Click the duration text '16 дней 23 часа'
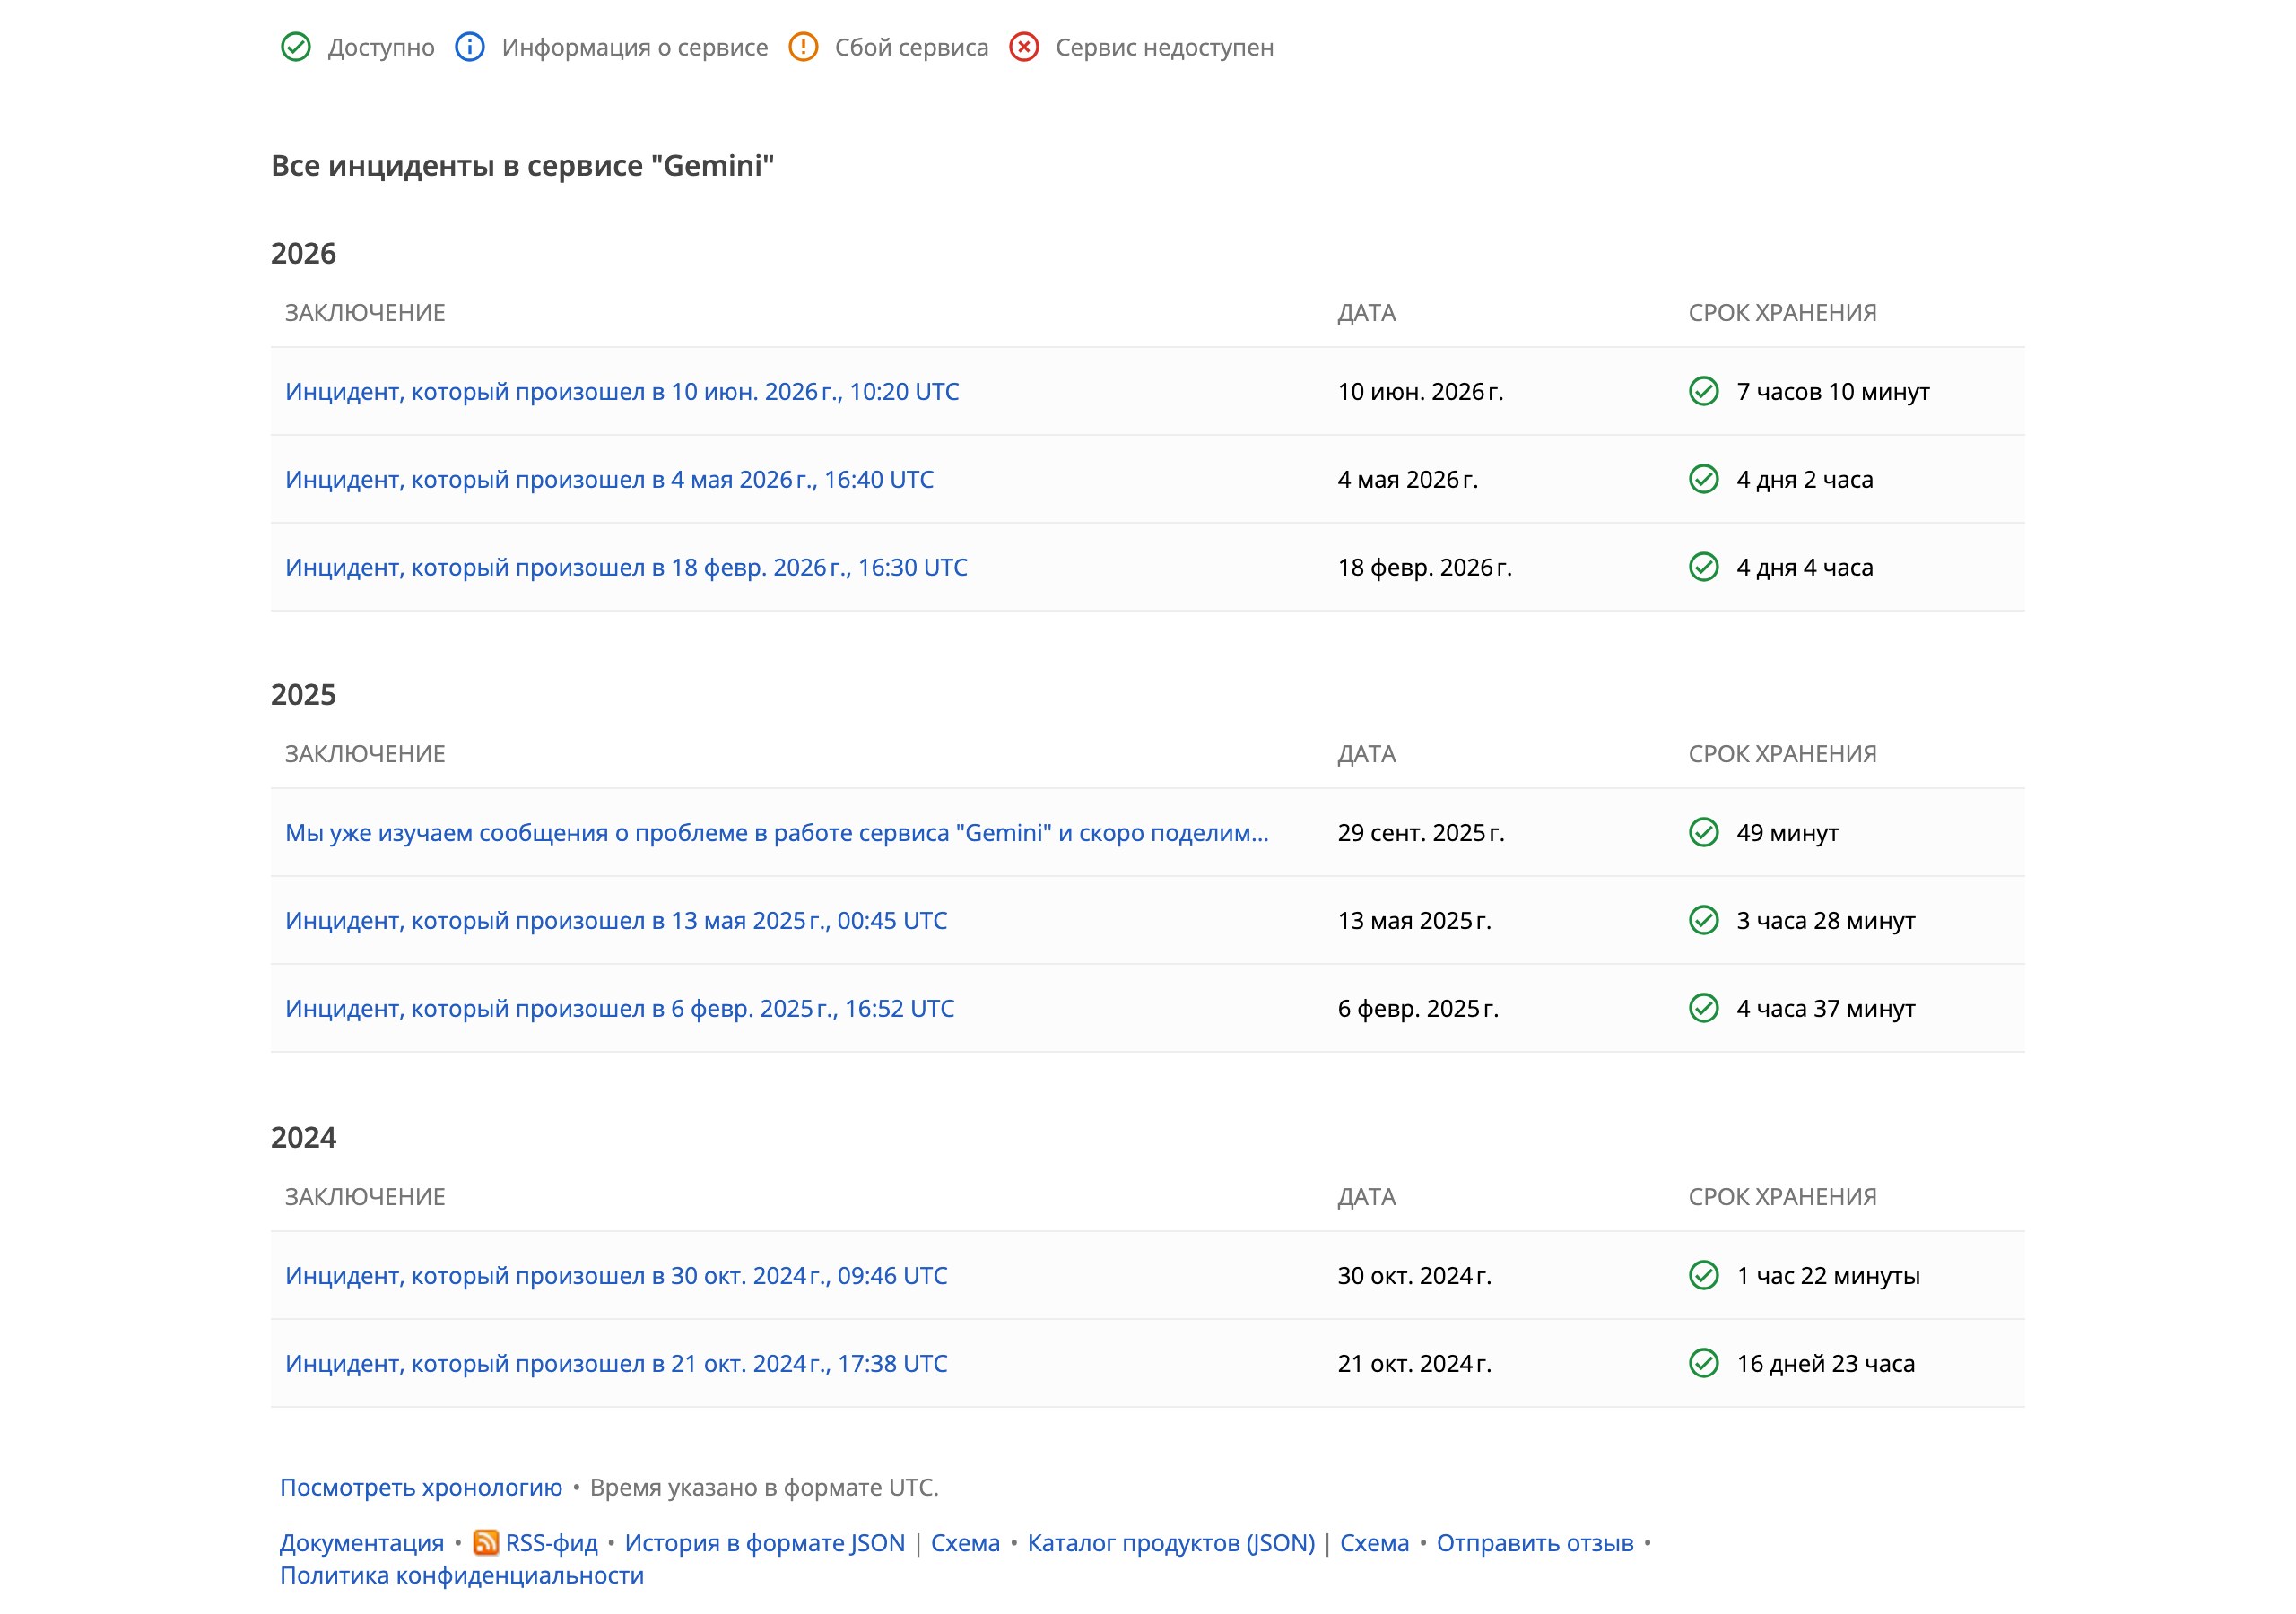The height and width of the screenshot is (1614, 2296). click(1826, 1363)
